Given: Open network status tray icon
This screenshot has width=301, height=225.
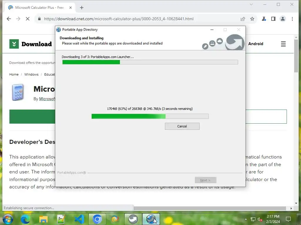Looking at the screenshot, I should (253, 219).
